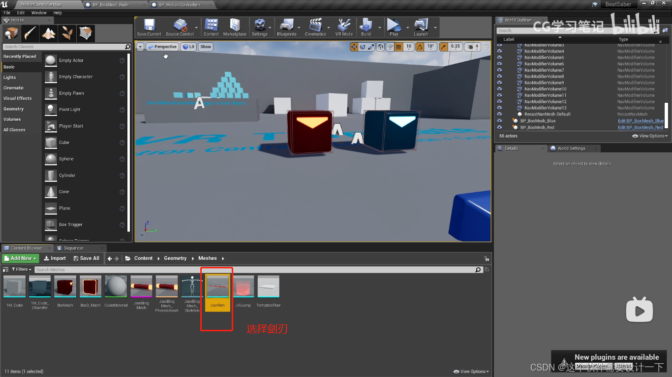The width and height of the screenshot is (672, 377).
Task: Toggle grid snapping in the viewport
Action: coord(398,47)
